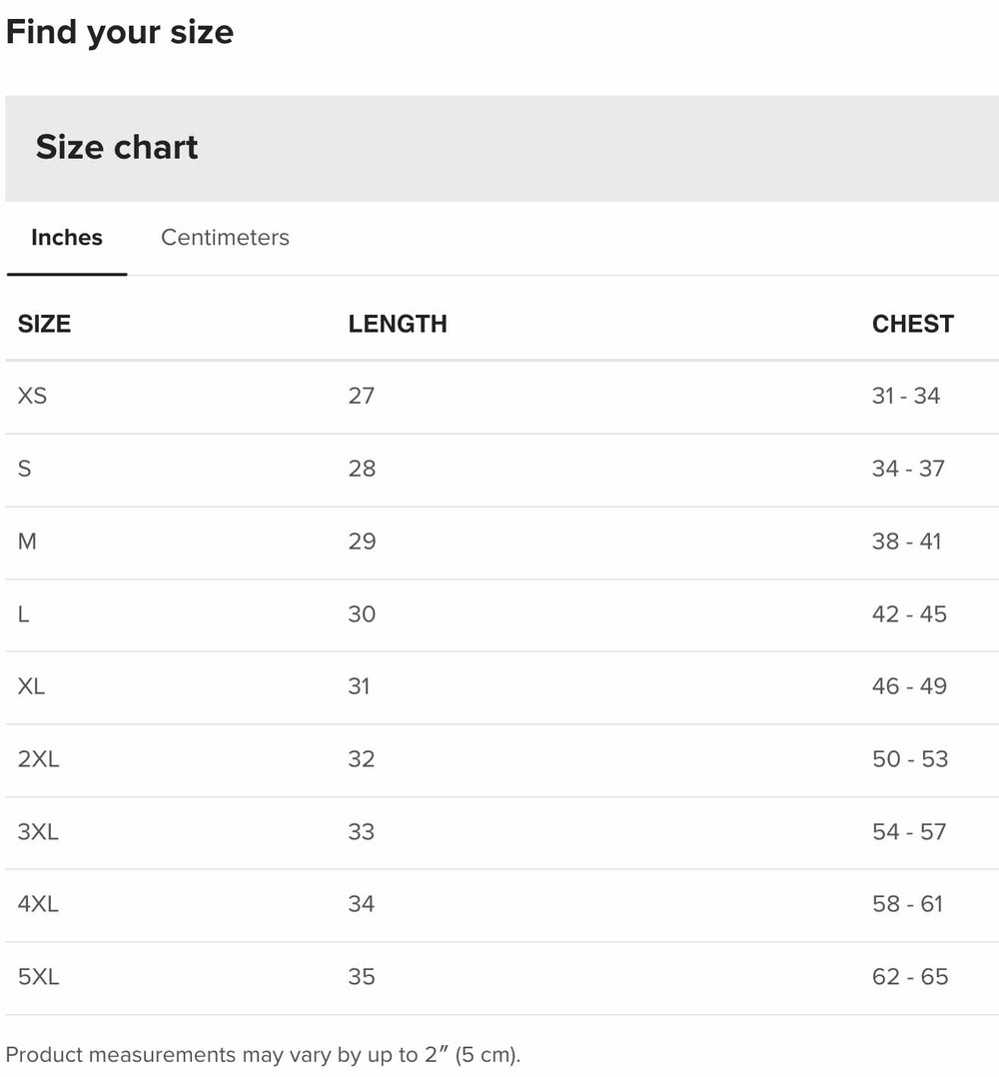Select the XS size row label
999x1077 pixels.
(32, 396)
